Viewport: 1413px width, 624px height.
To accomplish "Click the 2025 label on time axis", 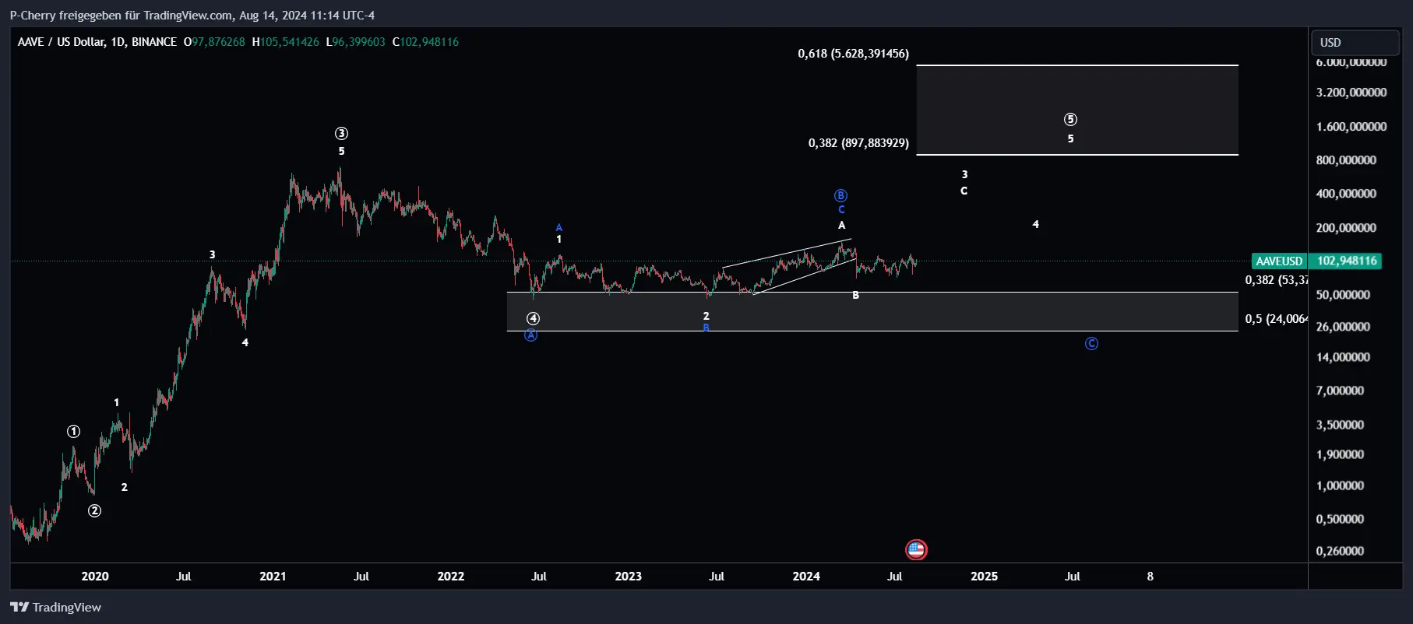I will tap(985, 577).
